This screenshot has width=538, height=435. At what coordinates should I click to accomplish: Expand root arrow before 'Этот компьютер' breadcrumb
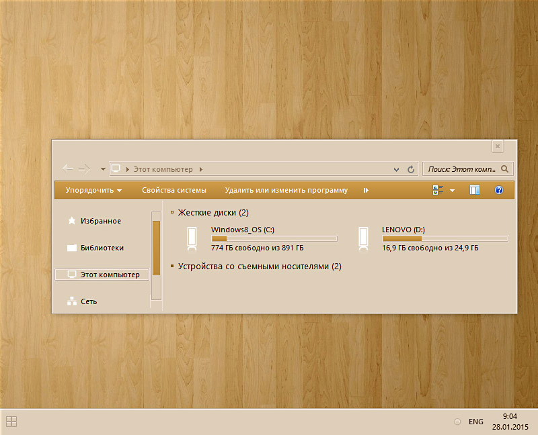click(127, 169)
